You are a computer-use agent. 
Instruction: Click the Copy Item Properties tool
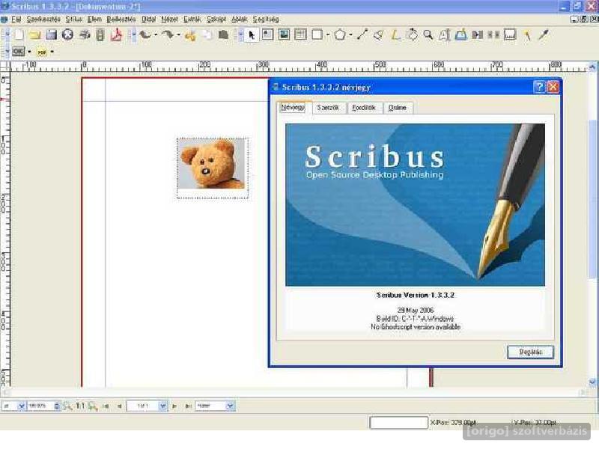click(x=527, y=35)
